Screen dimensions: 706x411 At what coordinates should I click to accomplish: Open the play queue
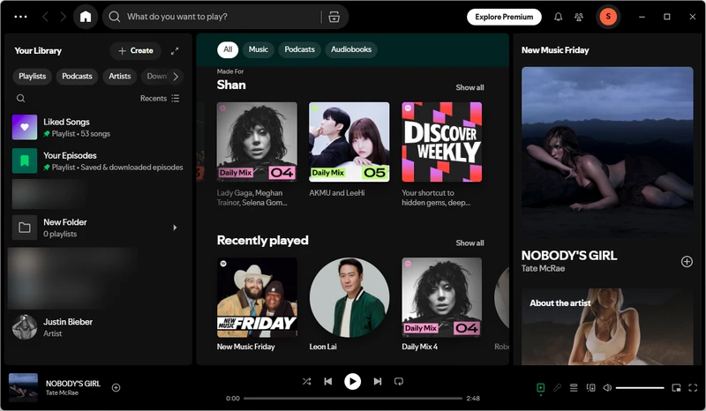coord(574,387)
